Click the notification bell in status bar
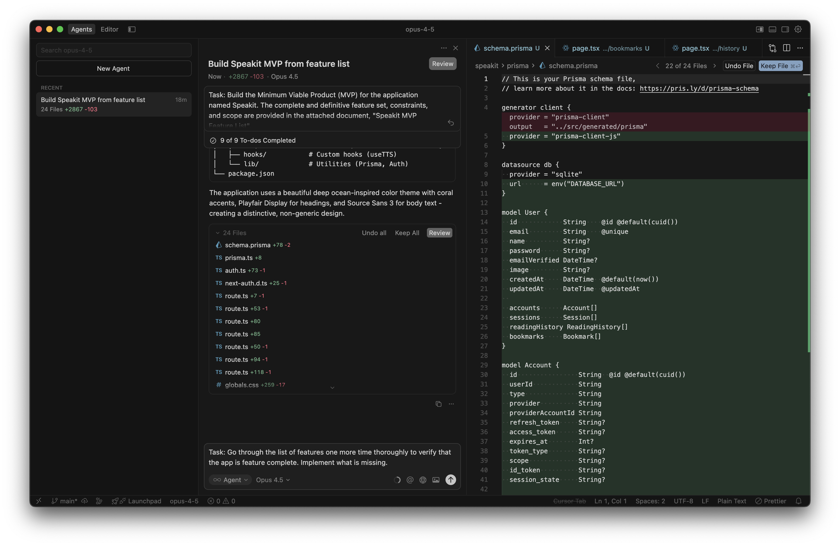Viewport: 840px width, 546px height. (798, 501)
